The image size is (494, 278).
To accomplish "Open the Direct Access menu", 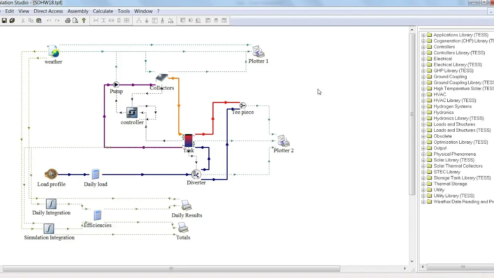I will coord(48,11).
